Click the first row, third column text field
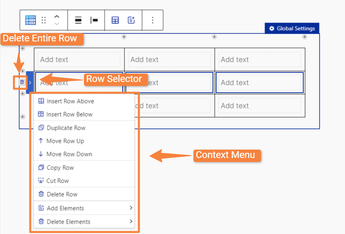The image size is (345, 234). [259, 59]
